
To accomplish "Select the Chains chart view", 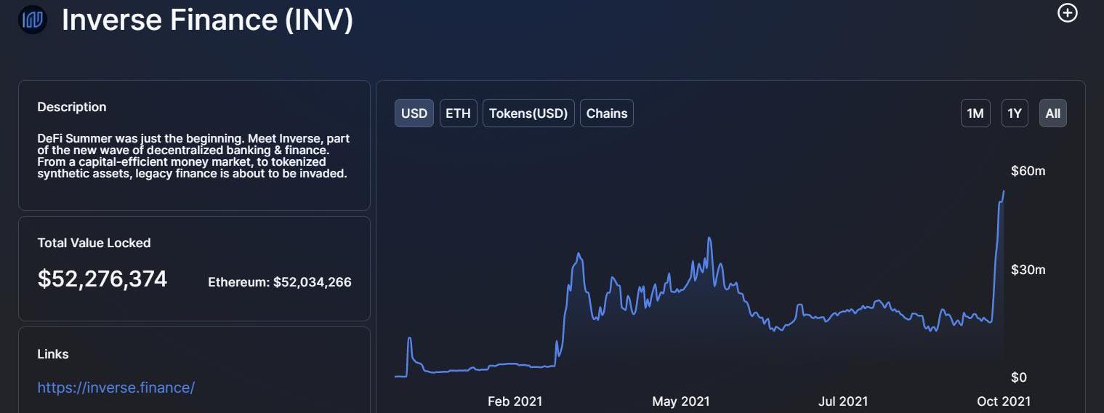I will [606, 113].
